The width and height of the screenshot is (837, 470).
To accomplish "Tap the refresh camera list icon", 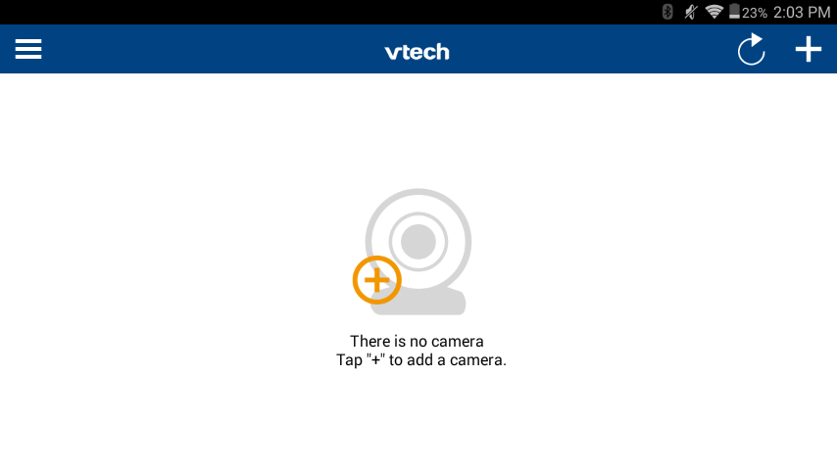I will point(751,50).
